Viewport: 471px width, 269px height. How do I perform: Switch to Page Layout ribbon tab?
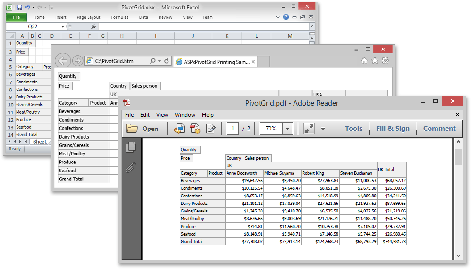pos(88,17)
